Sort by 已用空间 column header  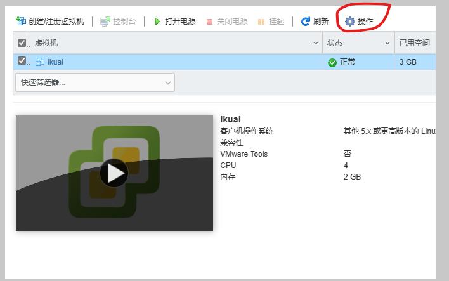[415, 43]
